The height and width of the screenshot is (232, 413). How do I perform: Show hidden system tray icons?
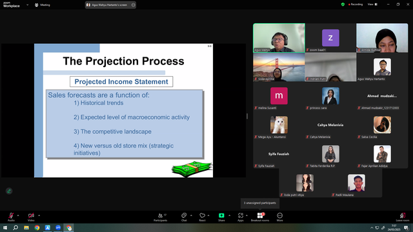[372, 227]
